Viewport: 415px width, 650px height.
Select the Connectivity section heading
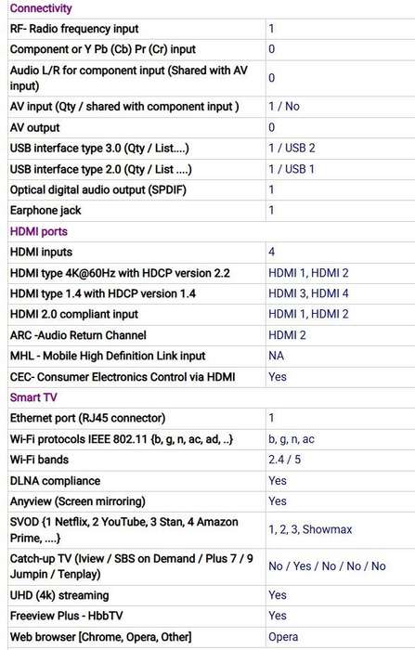tap(41, 8)
